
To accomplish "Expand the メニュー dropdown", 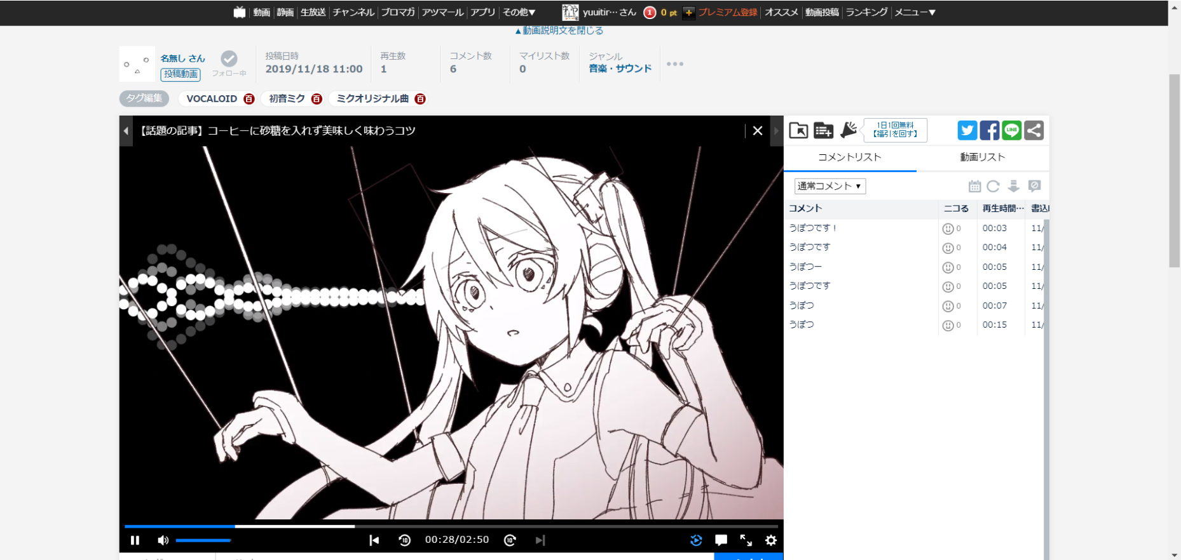I will coord(915,12).
